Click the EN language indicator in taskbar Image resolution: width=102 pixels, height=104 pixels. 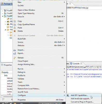click(x=21, y=103)
